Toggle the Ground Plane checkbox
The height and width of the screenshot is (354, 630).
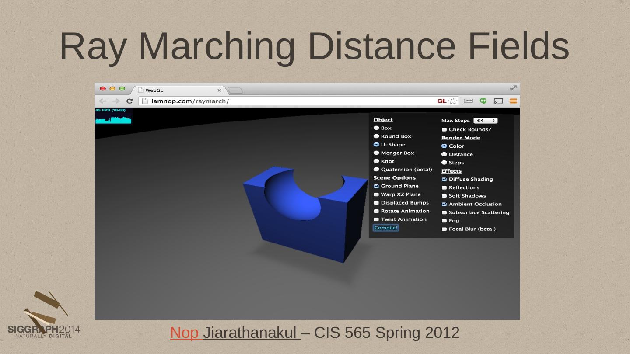tap(376, 186)
